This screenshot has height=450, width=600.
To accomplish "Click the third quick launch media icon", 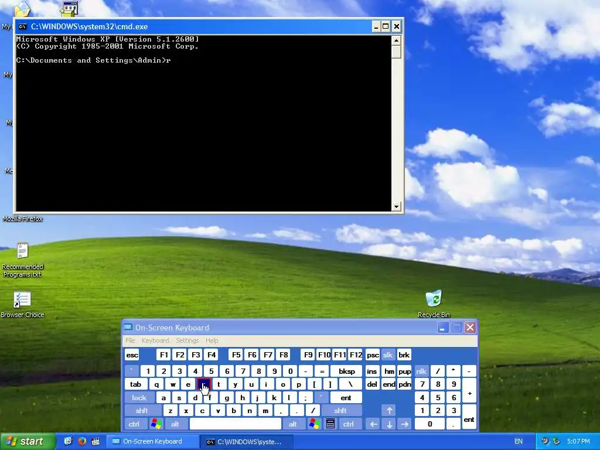I will [x=96, y=441].
